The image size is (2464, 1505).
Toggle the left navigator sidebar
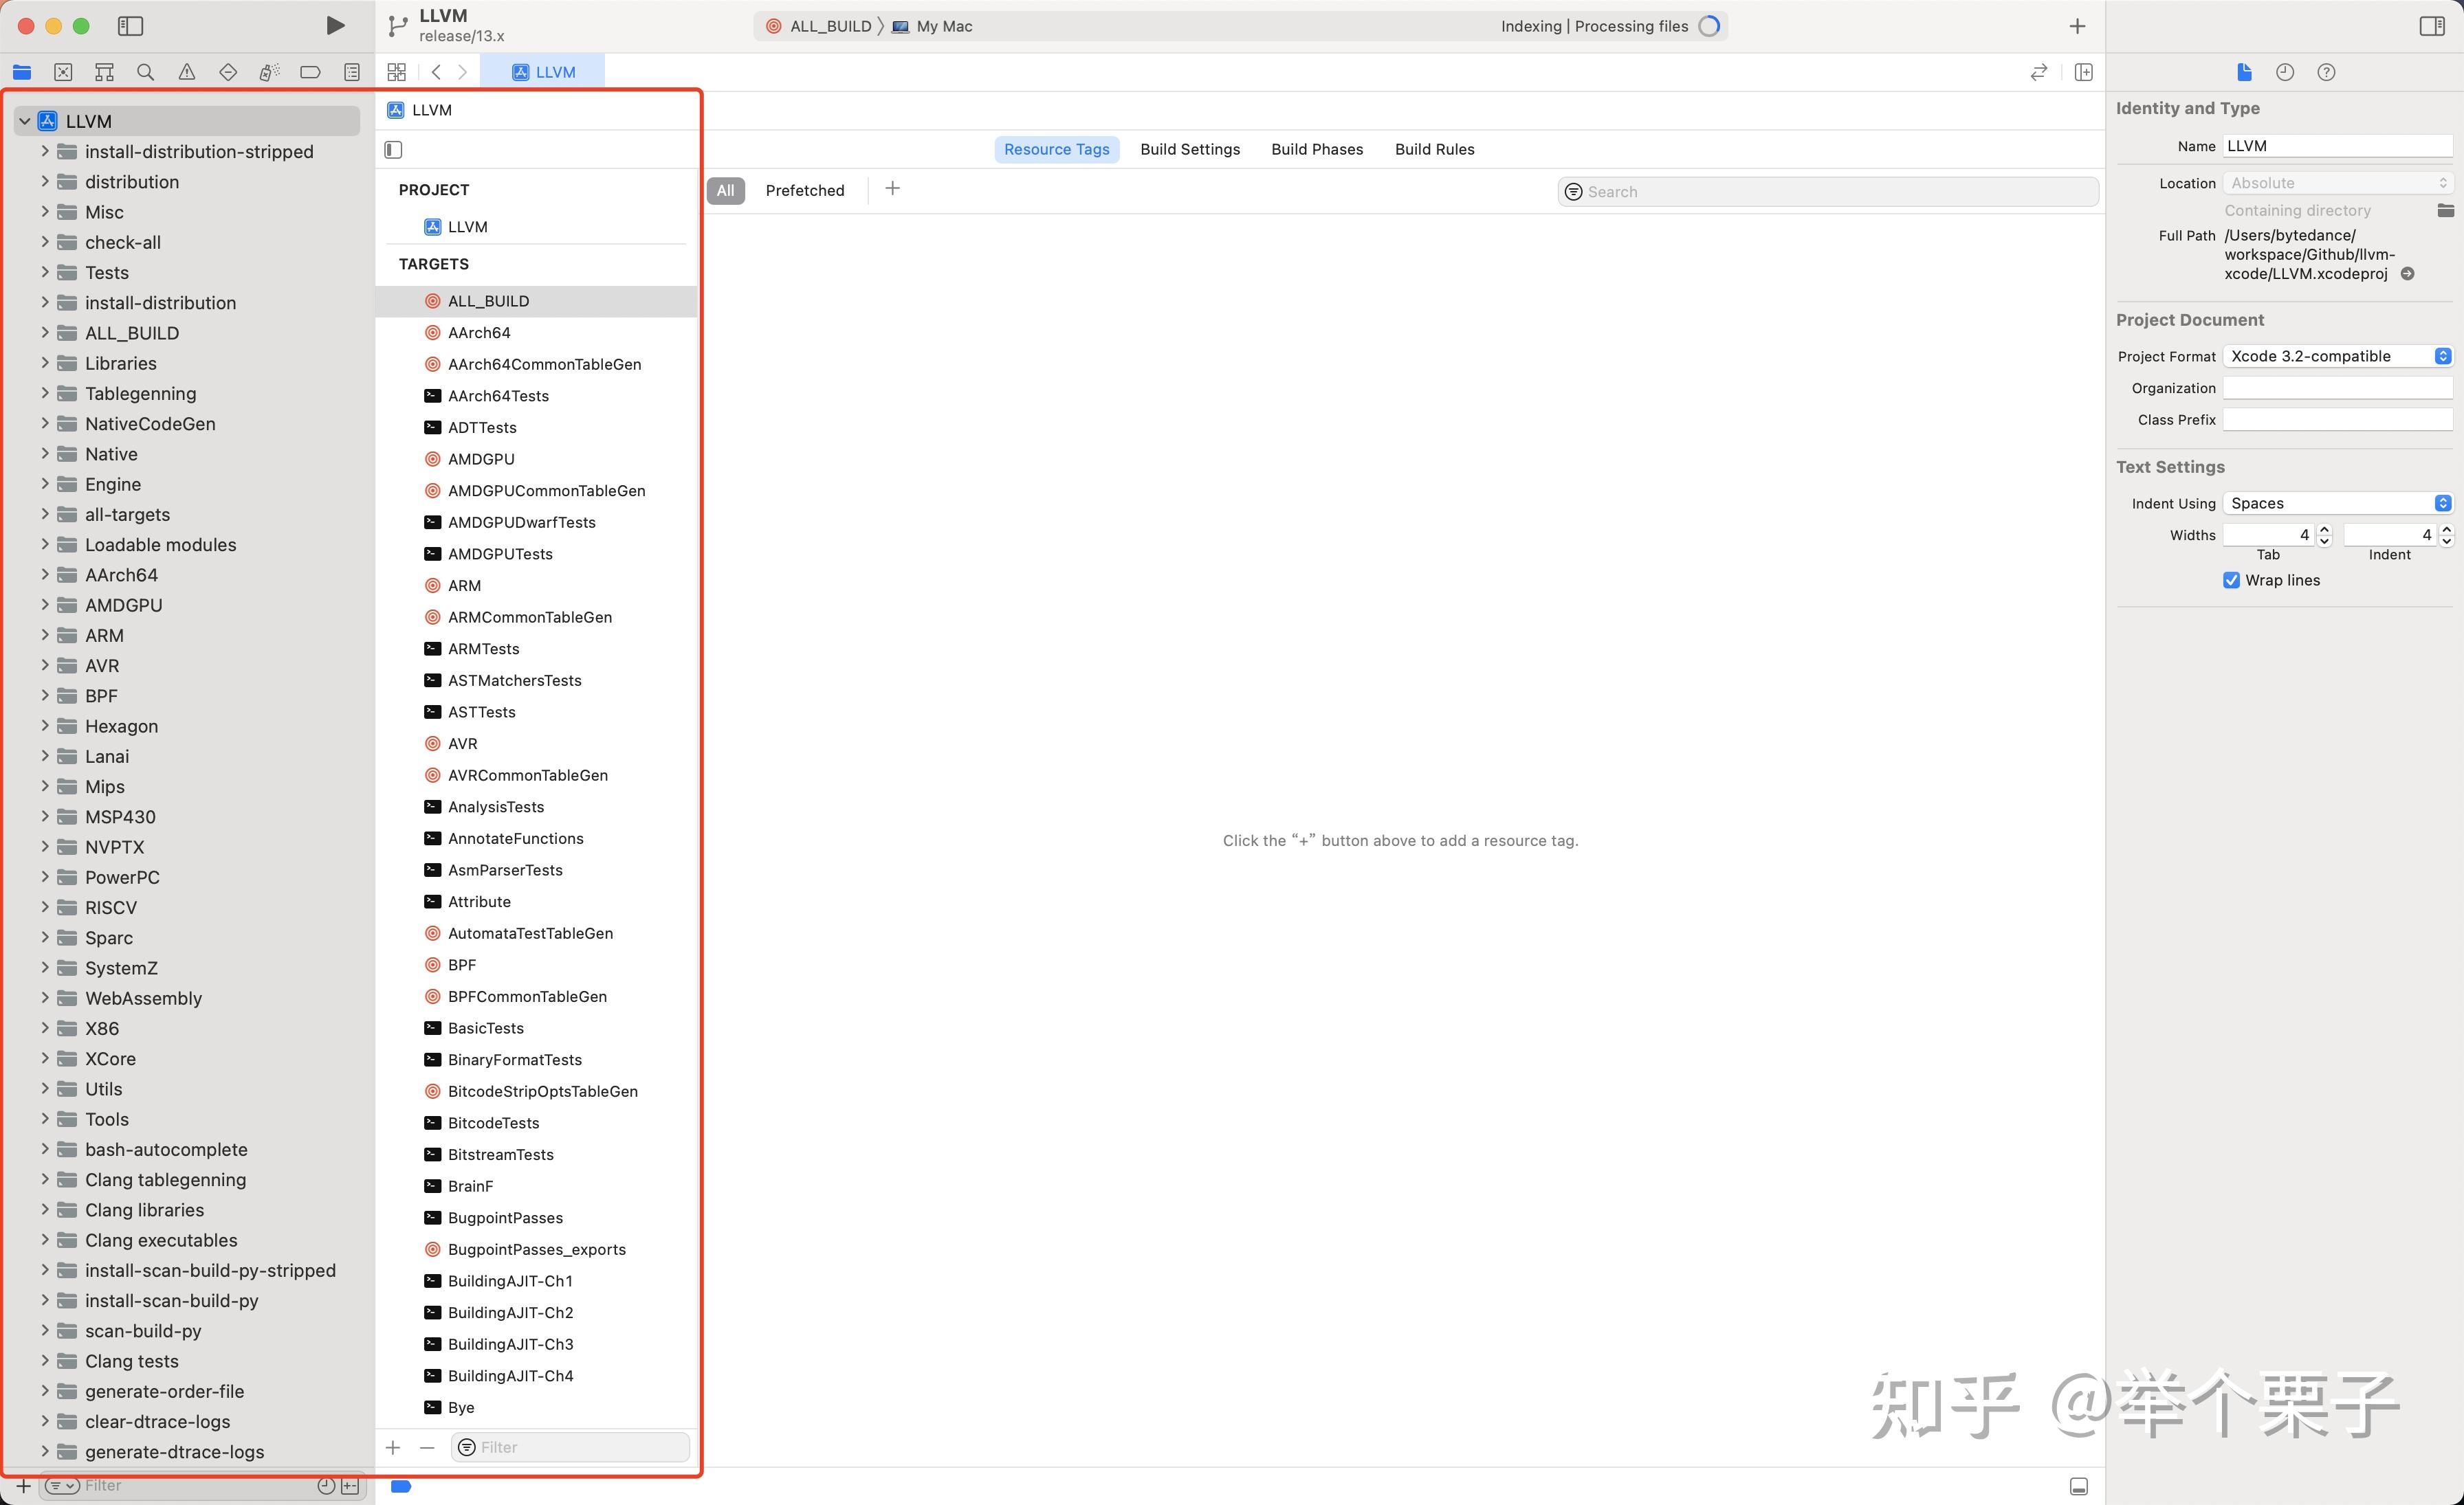tap(130, 26)
